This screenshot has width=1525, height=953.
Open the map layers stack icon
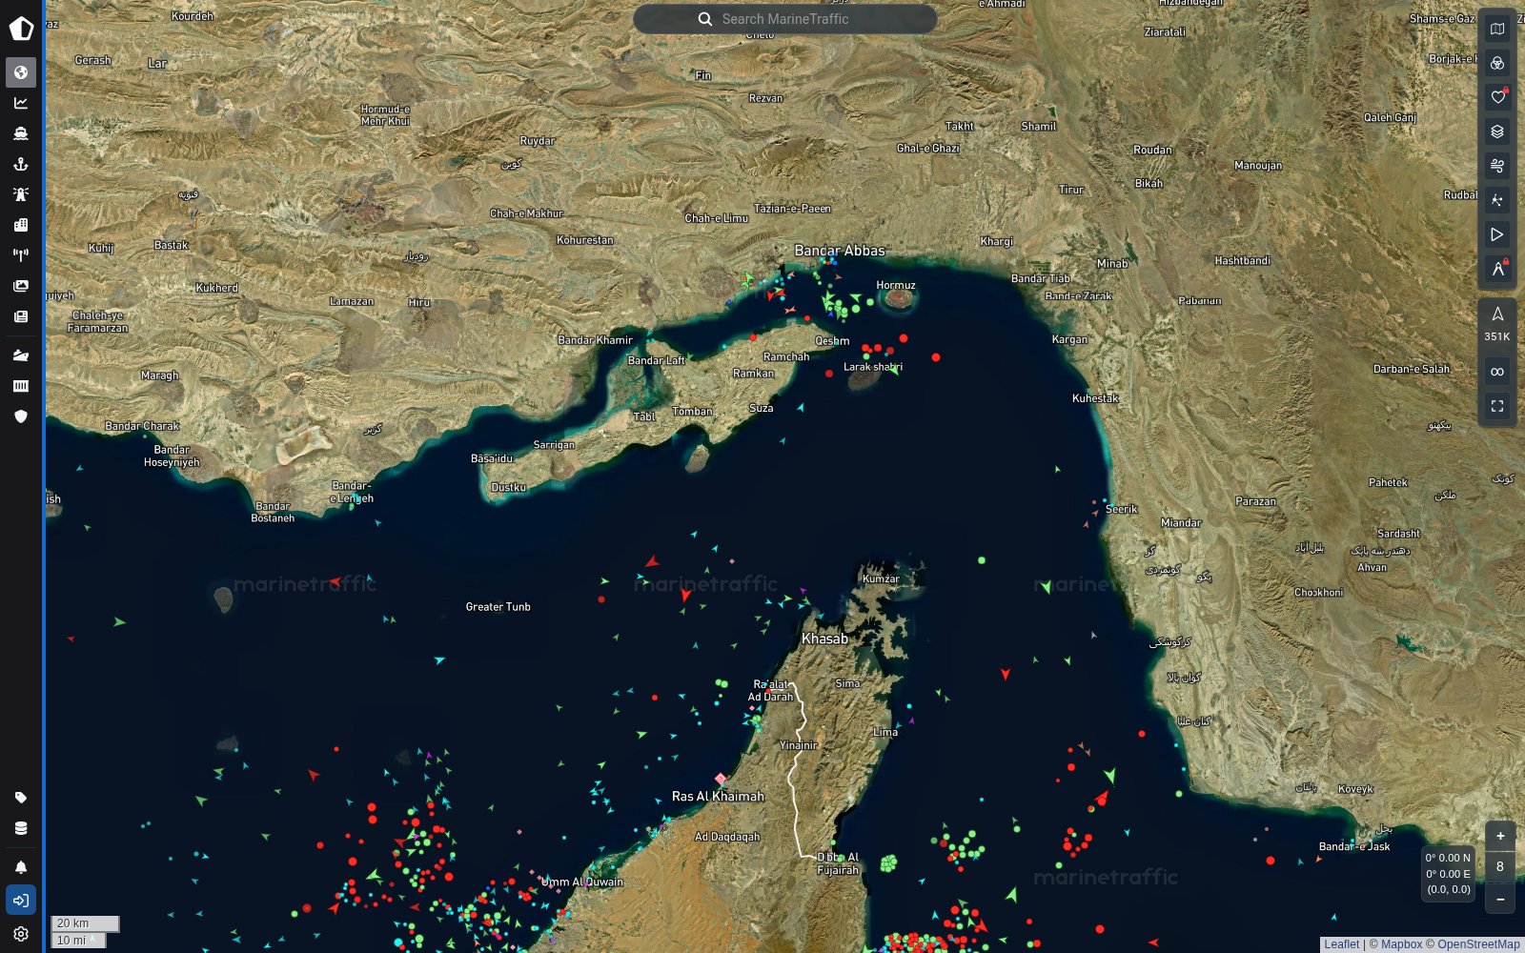pyautogui.click(x=1497, y=132)
